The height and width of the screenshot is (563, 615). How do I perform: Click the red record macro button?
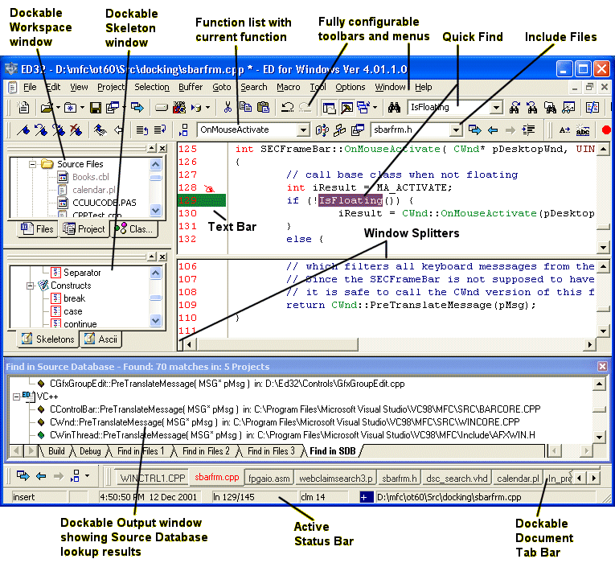click(x=606, y=129)
